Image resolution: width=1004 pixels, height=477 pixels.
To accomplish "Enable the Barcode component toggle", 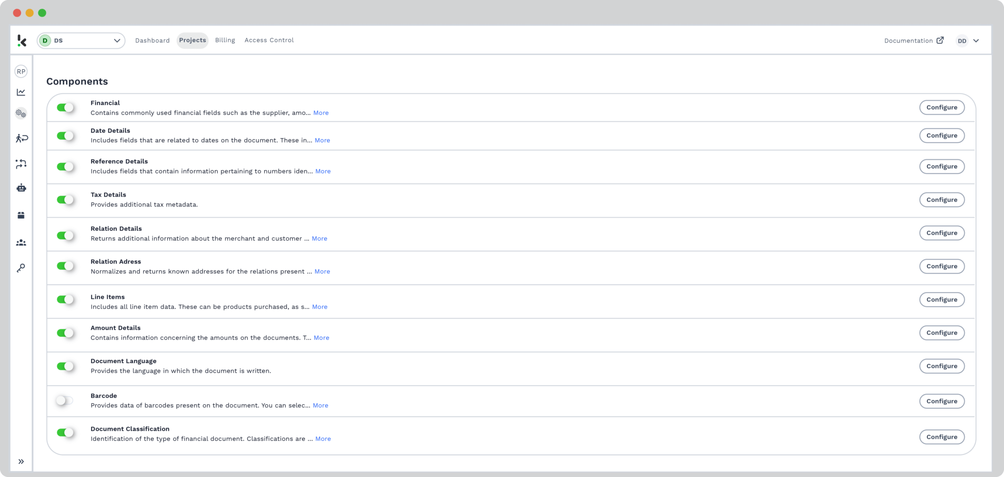I will point(65,401).
